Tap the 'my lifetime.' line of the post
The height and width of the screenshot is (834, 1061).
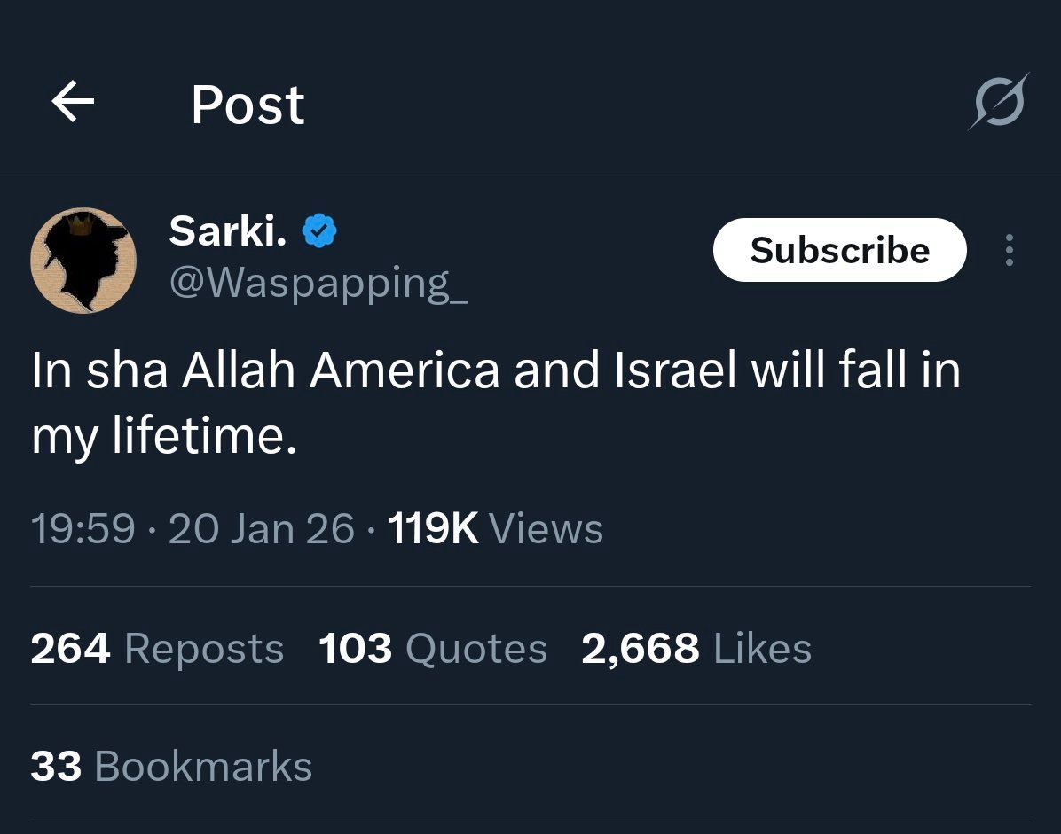[164, 437]
